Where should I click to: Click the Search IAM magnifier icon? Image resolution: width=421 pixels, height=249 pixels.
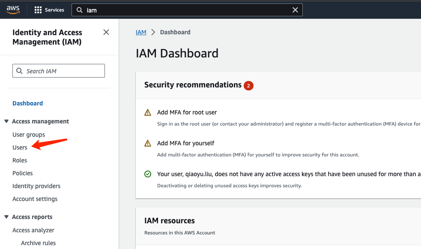(x=19, y=71)
